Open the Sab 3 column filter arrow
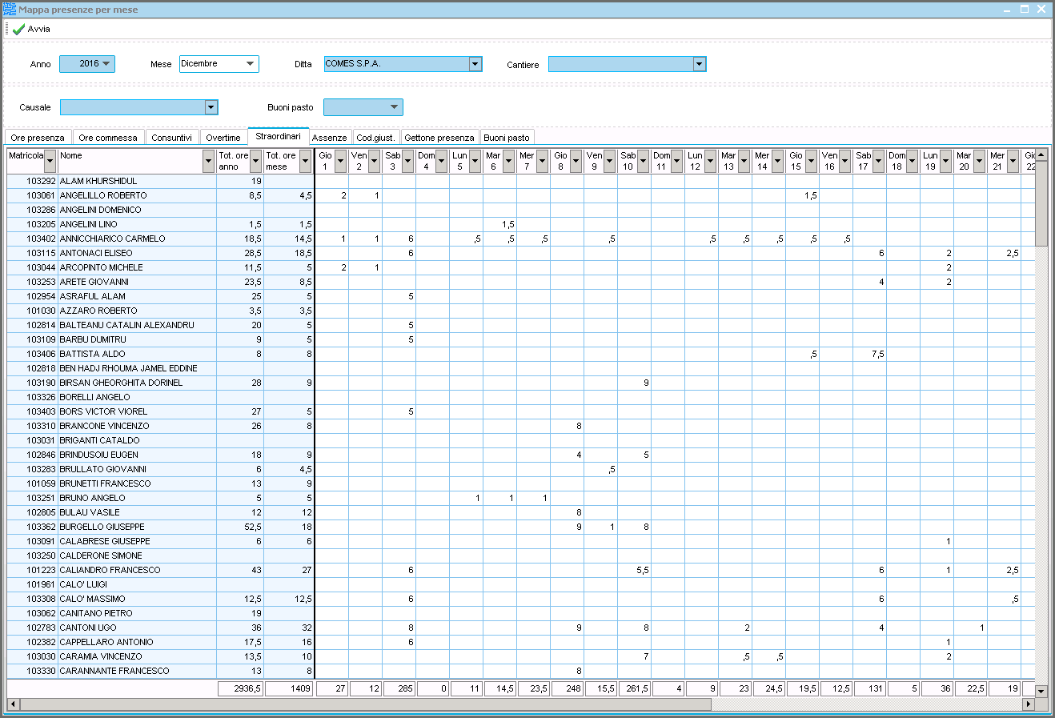 (x=407, y=162)
